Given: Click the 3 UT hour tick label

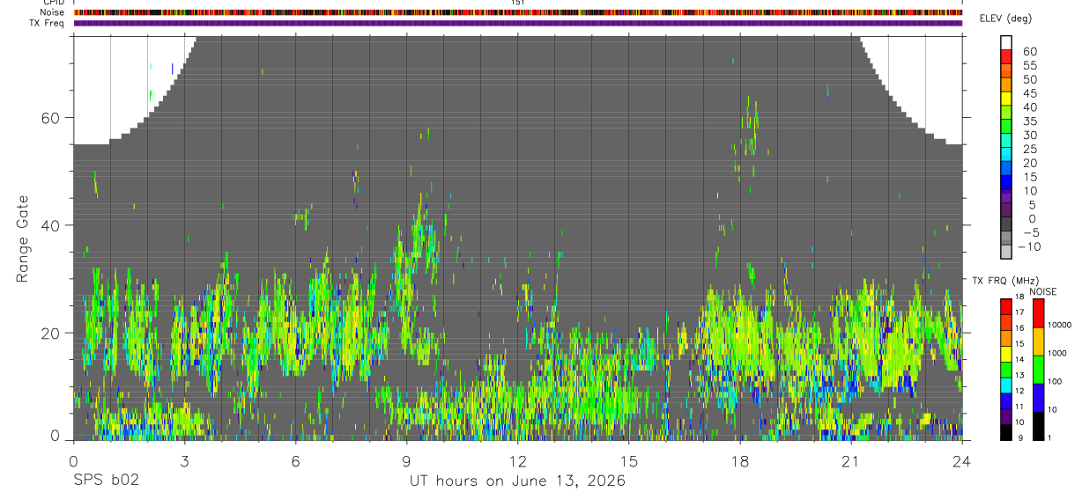Looking at the screenshot, I should [185, 461].
